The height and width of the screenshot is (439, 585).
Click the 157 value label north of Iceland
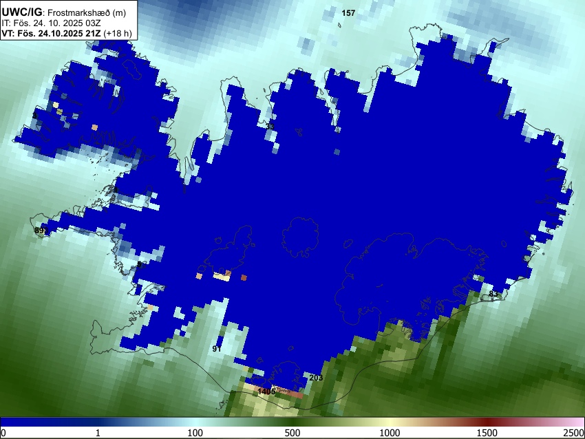click(348, 13)
